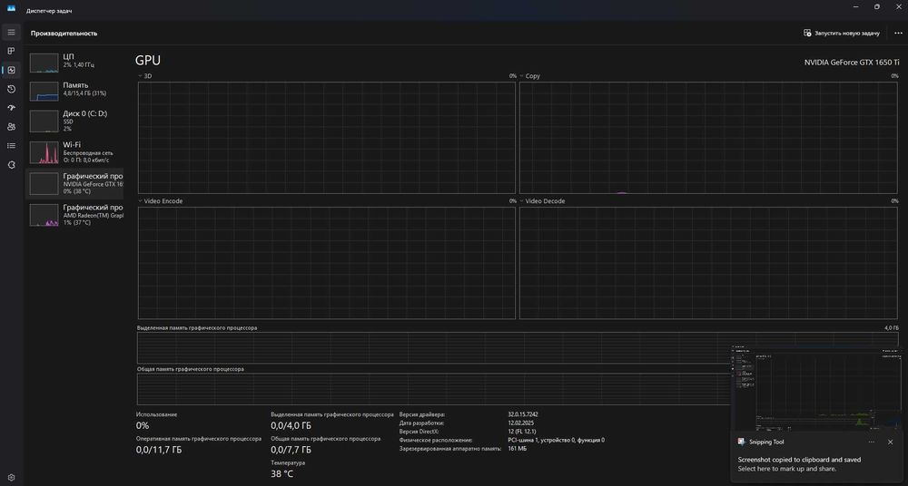Select the Память performance item
The height and width of the screenshot is (486, 908).
[74, 89]
